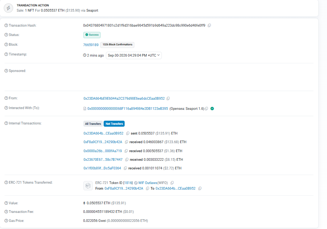Click the Ethereum diamond icon beside Value
327x229 pixels.
coord(84,203)
